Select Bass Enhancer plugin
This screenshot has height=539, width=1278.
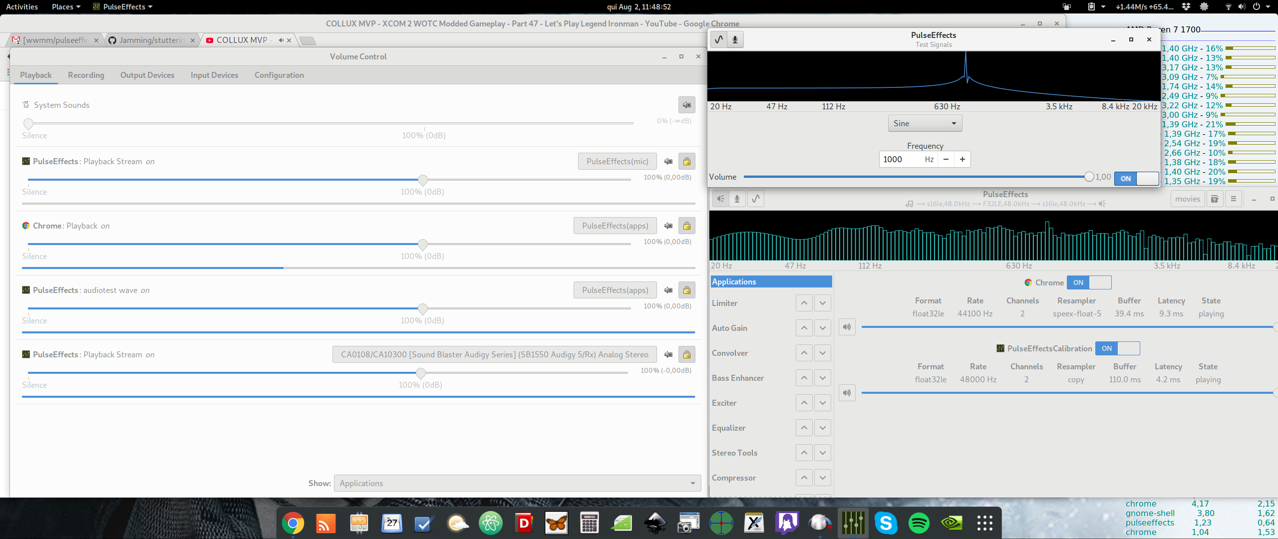[x=738, y=378]
